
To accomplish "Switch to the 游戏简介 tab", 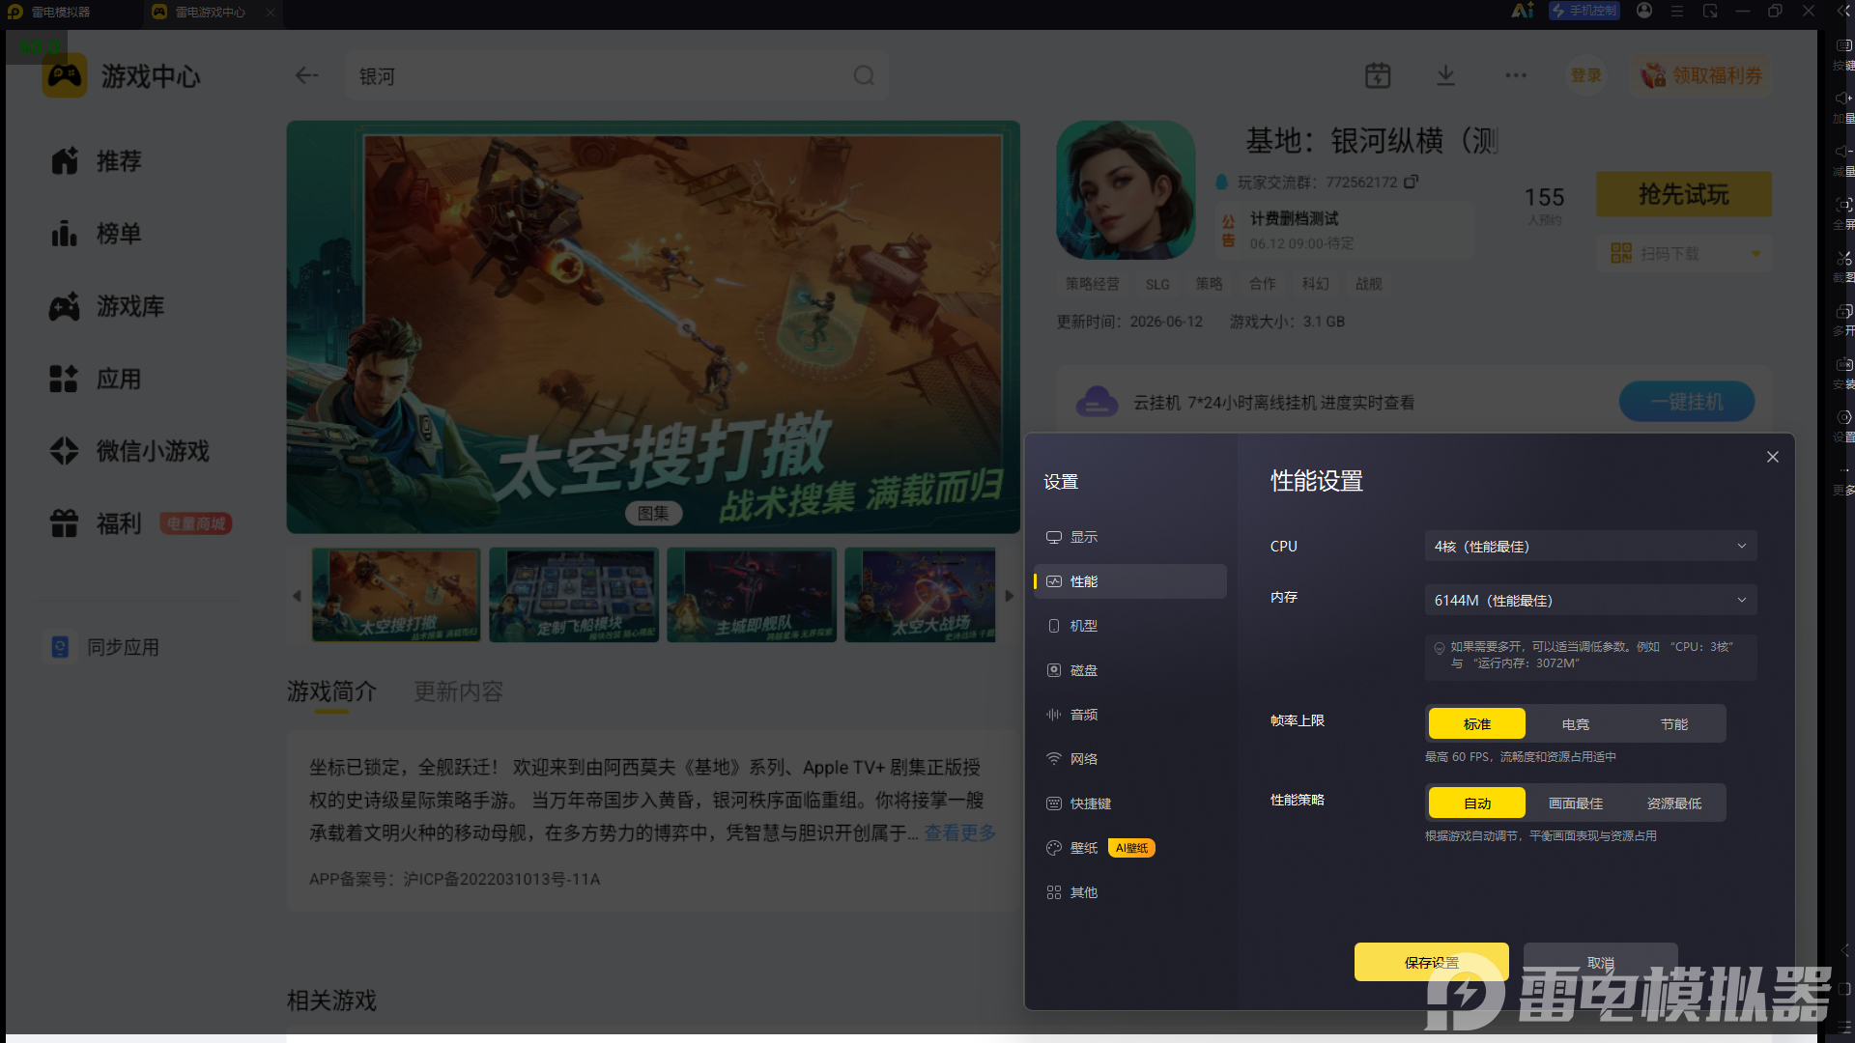I will point(331,691).
